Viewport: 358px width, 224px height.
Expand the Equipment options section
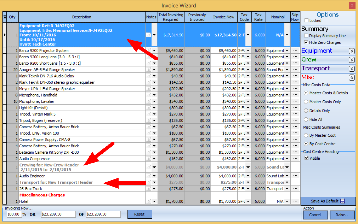(x=351, y=51)
